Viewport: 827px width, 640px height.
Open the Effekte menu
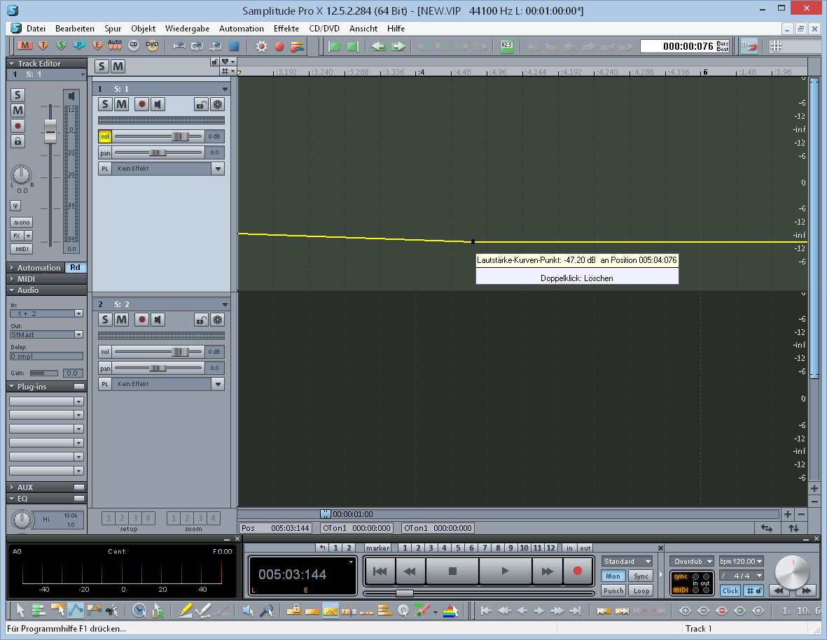286,29
